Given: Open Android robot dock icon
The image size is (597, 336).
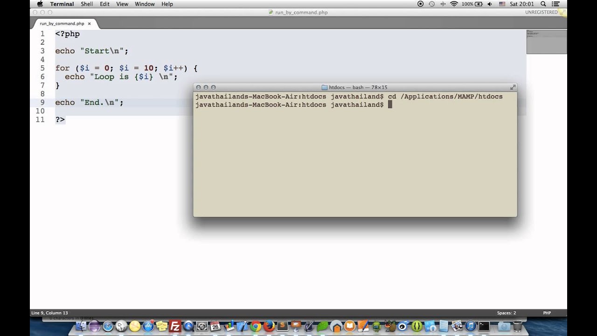Looking at the screenshot, I should tap(377, 326).
